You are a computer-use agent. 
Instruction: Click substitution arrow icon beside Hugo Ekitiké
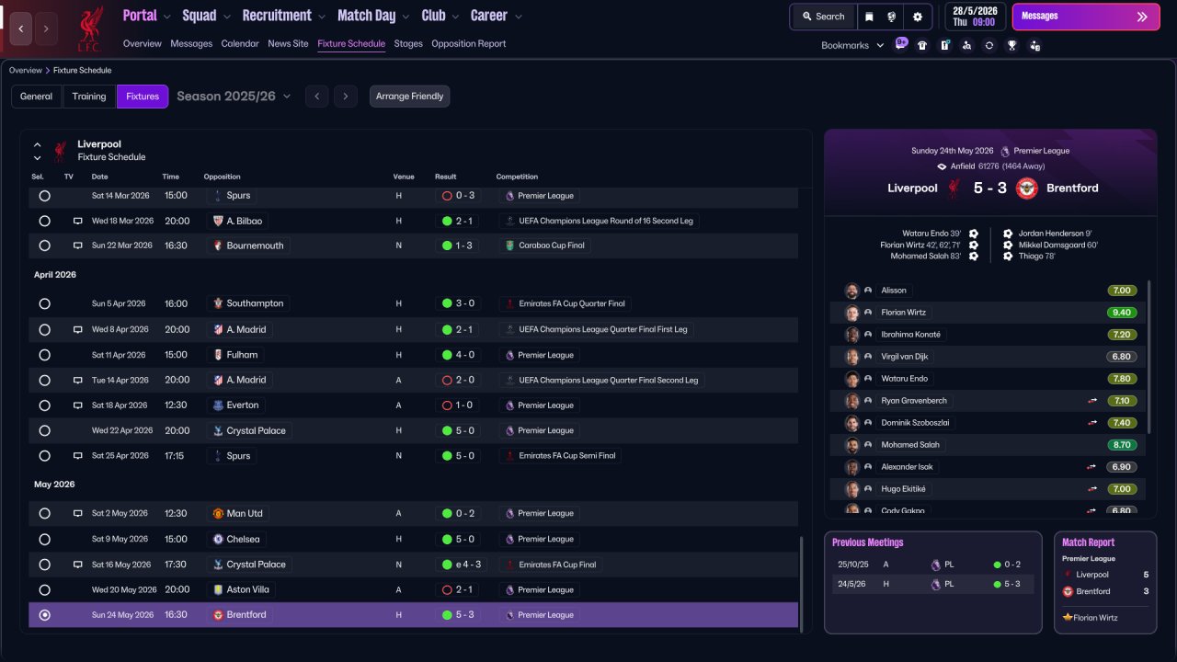click(1092, 489)
